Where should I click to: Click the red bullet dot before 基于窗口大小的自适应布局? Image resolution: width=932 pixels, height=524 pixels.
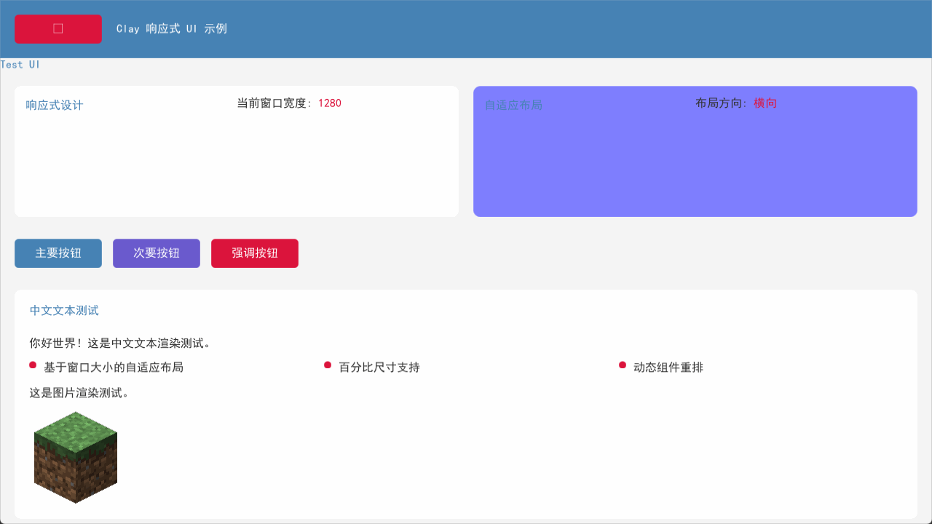click(x=31, y=363)
